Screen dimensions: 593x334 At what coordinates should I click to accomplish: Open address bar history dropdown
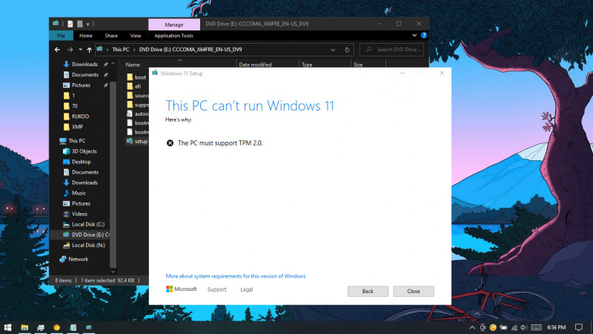tap(333, 50)
